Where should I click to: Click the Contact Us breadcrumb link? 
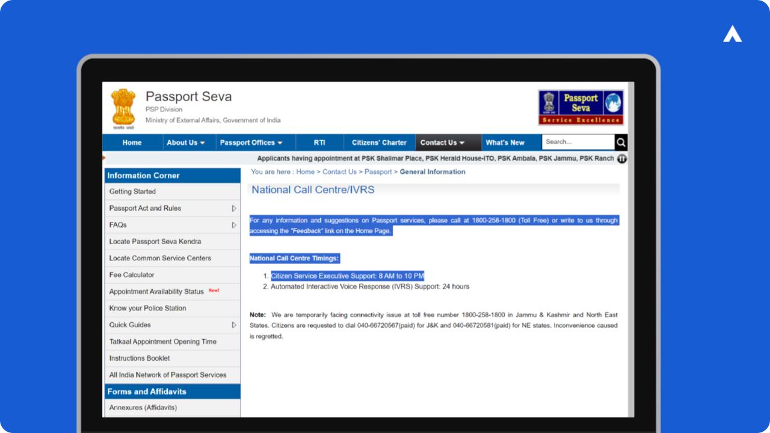point(339,172)
